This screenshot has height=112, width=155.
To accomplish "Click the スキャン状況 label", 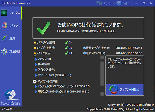I will (44, 53).
